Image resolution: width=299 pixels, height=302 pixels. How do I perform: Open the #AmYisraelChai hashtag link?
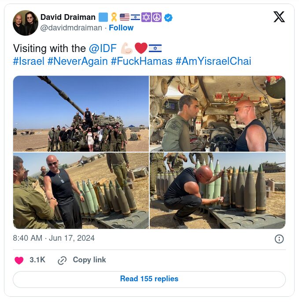(213, 61)
